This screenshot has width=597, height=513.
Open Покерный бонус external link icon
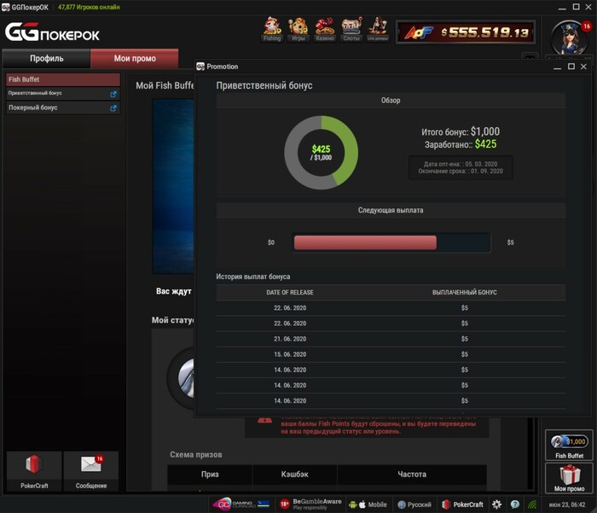(113, 108)
